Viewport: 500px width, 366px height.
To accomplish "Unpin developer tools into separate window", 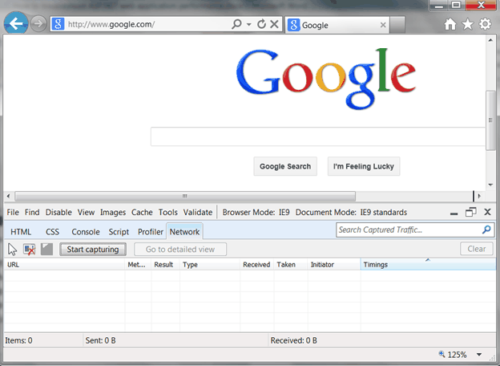I will pyautogui.click(x=471, y=212).
